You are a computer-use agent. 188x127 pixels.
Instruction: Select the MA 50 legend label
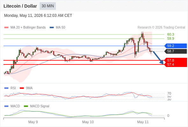[61, 28]
